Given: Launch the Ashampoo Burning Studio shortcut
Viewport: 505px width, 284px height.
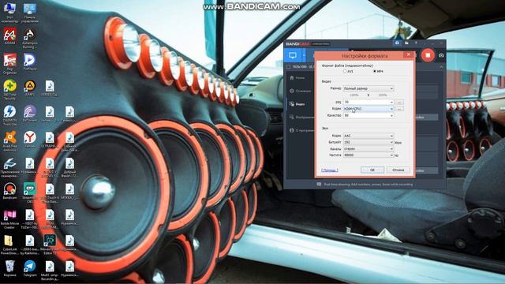Looking at the screenshot, I should (30, 38).
